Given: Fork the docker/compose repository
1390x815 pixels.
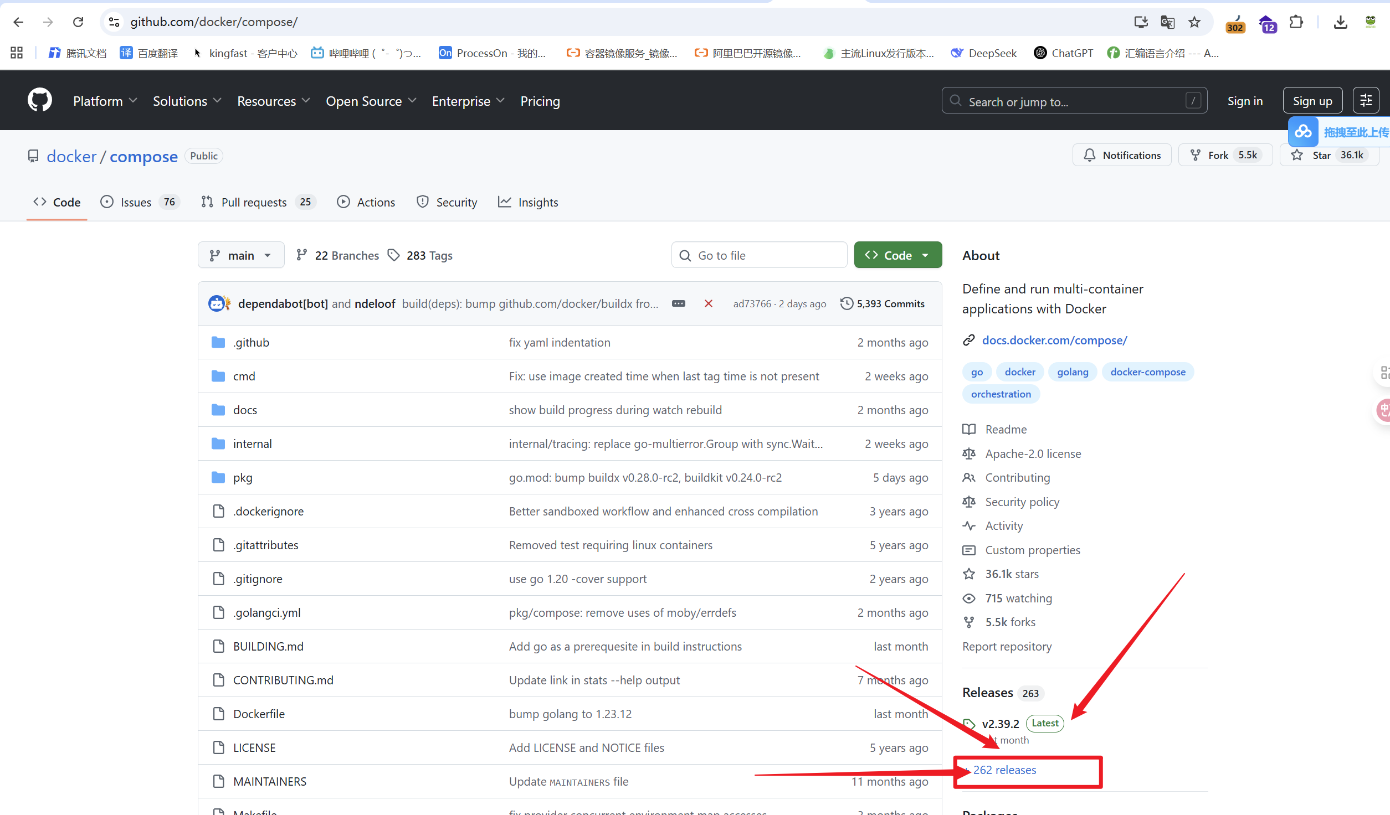Looking at the screenshot, I should pyautogui.click(x=1225, y=155).
